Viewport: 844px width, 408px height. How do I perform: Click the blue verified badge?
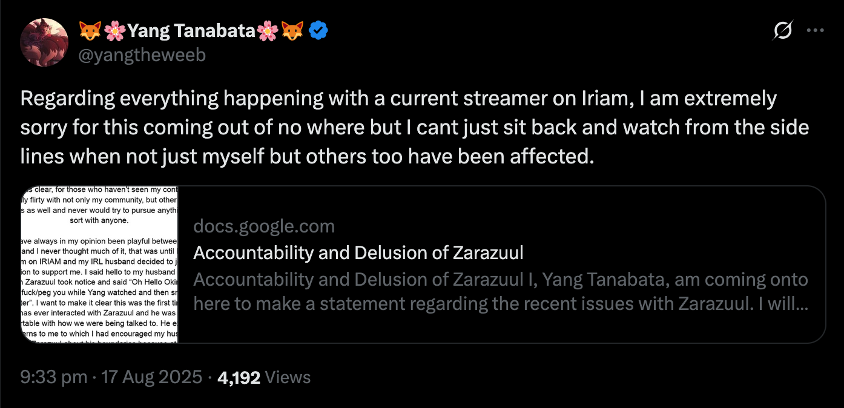(318, 30)
